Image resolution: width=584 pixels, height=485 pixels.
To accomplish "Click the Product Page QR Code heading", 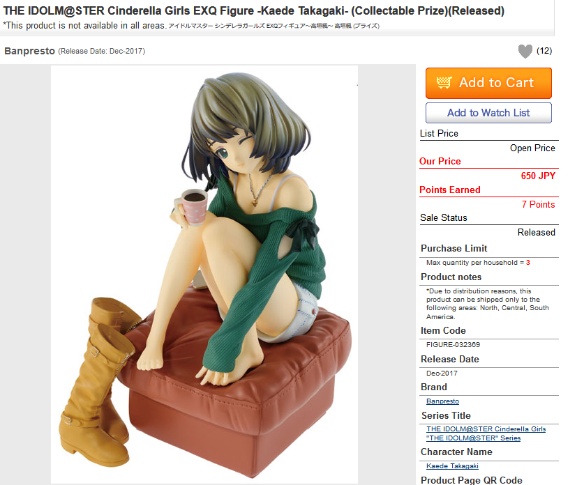I will [472, 480].
